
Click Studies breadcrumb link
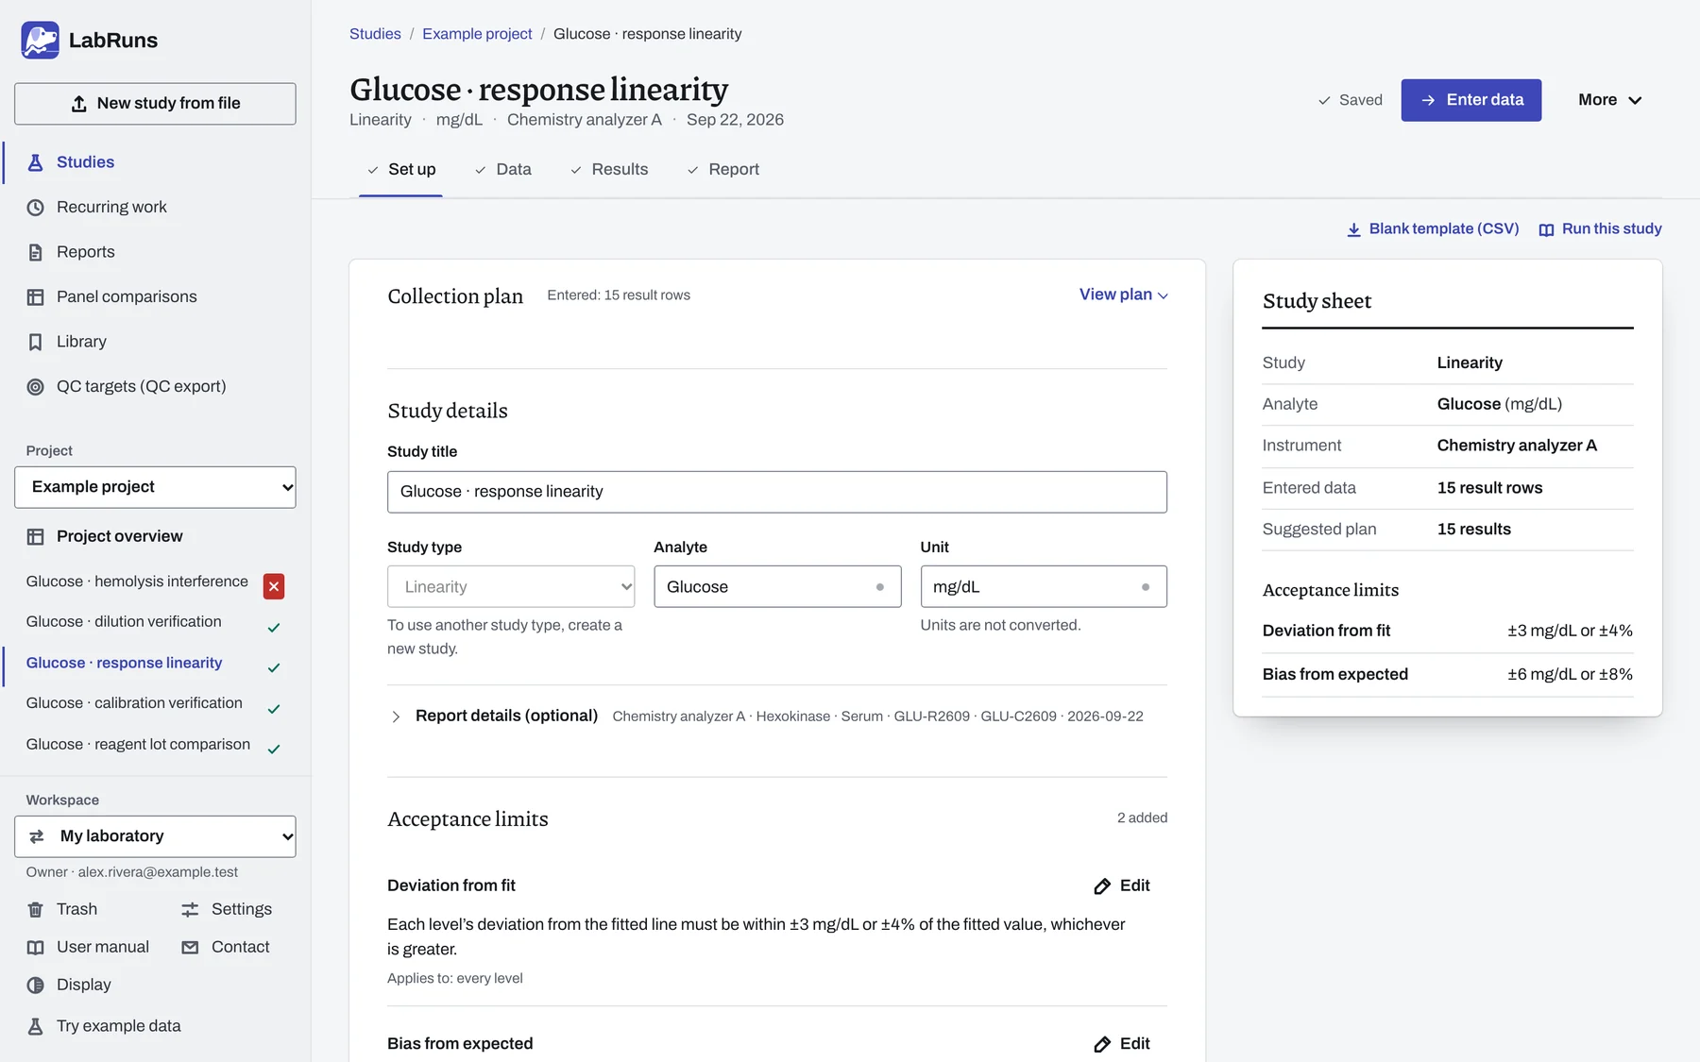pyautogui.click(x=375, y=34)
